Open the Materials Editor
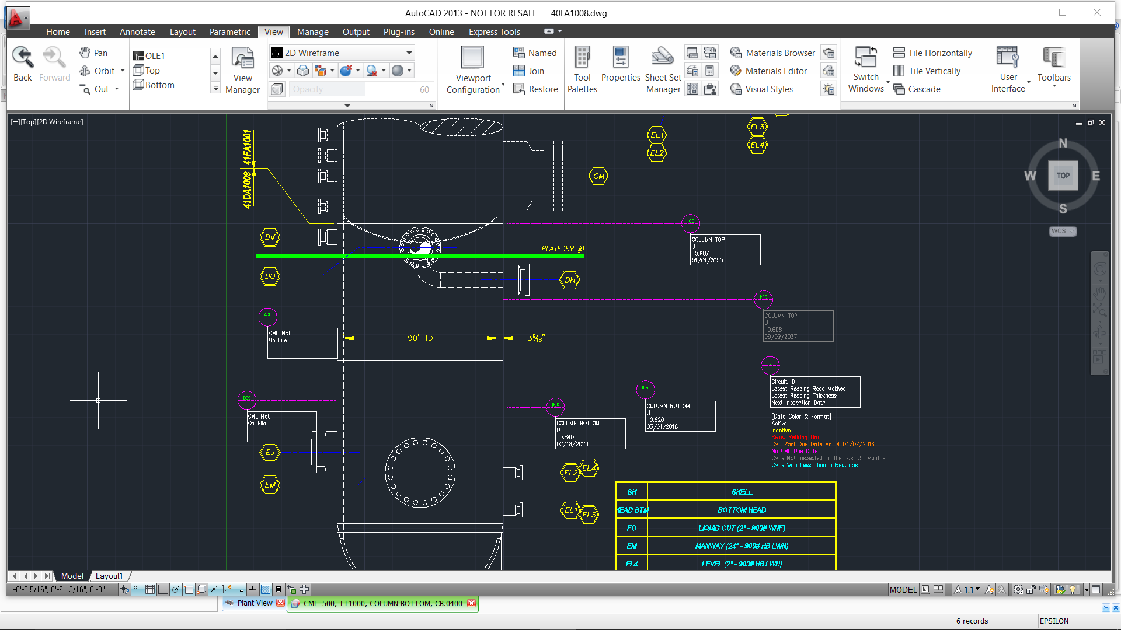This screenshot has width=1121, height=630. 769,71
